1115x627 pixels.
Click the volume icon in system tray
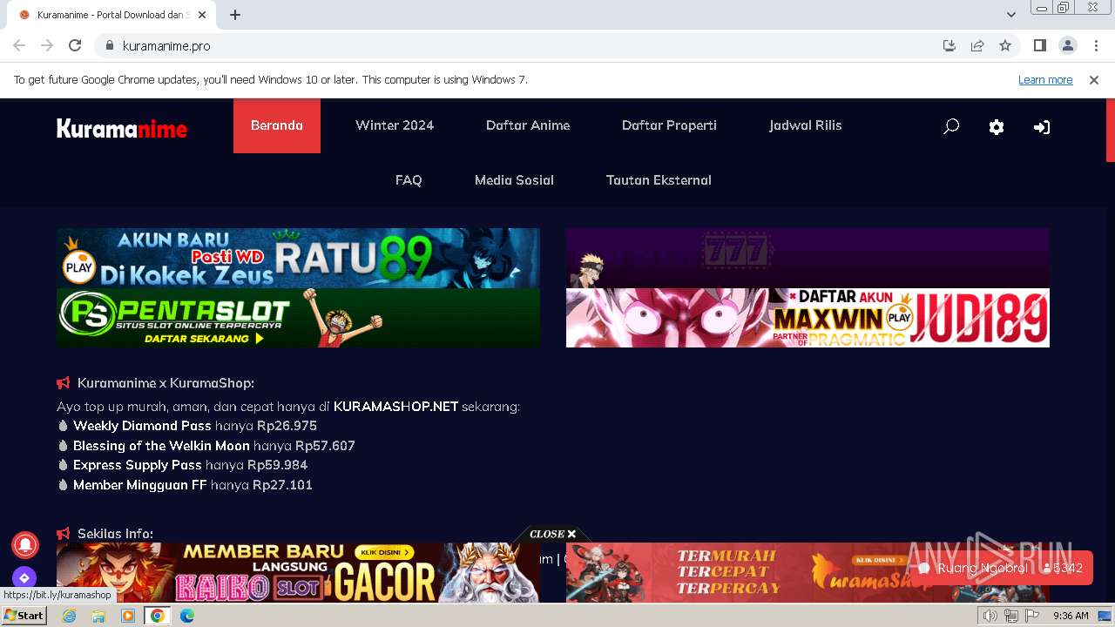(x=990, y=616)
